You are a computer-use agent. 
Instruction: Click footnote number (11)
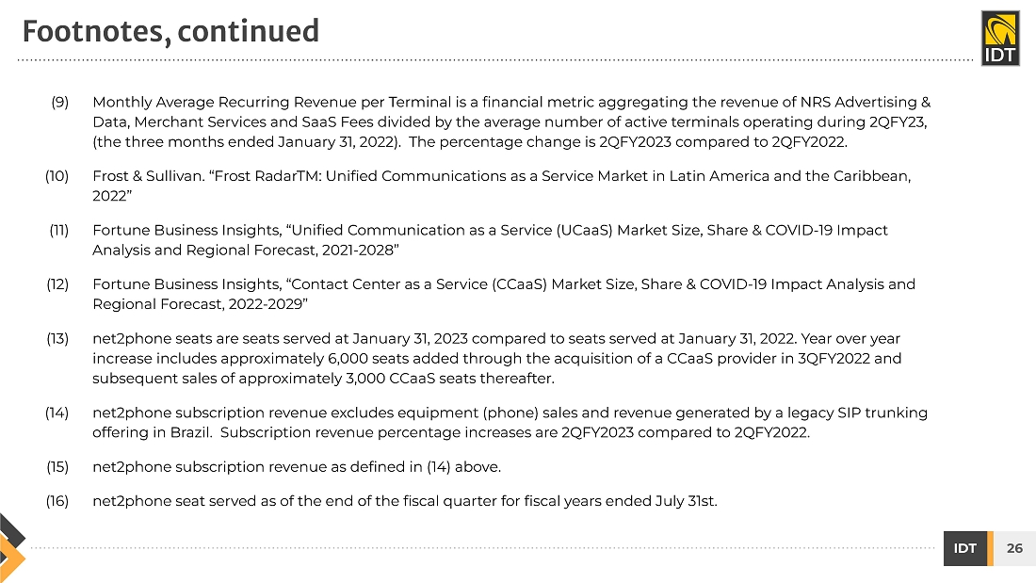pos(59,230)
